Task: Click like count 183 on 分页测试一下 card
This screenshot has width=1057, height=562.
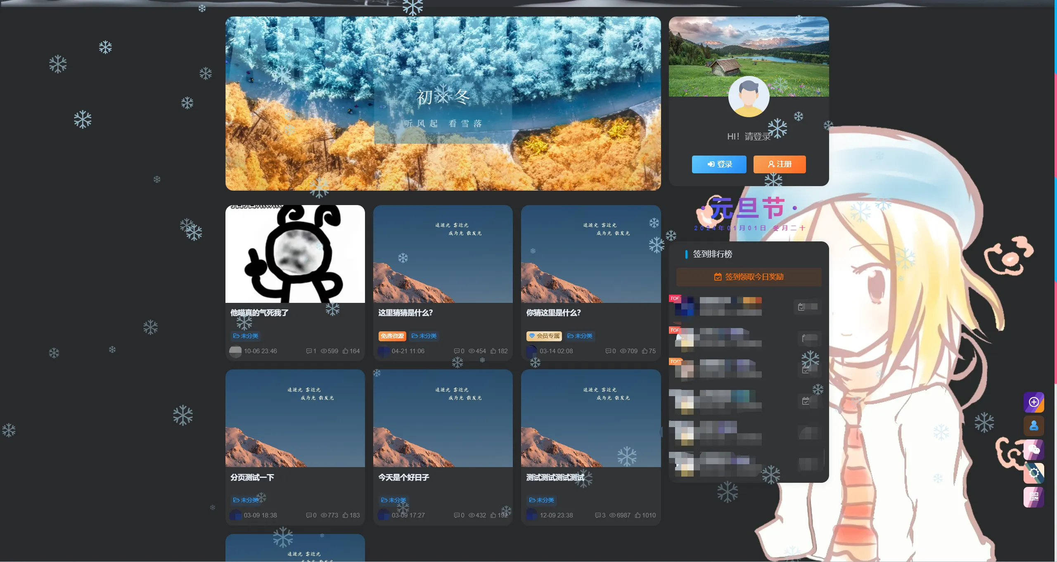Action: [x=351, y=515]
